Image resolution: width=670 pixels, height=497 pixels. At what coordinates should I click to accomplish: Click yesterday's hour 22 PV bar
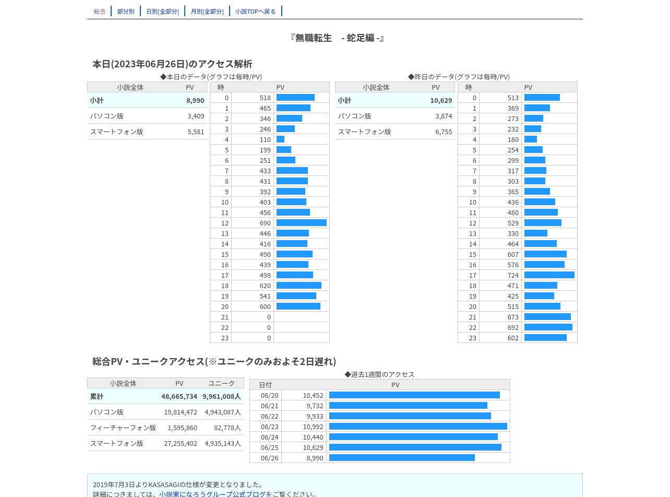coord(548,327)
